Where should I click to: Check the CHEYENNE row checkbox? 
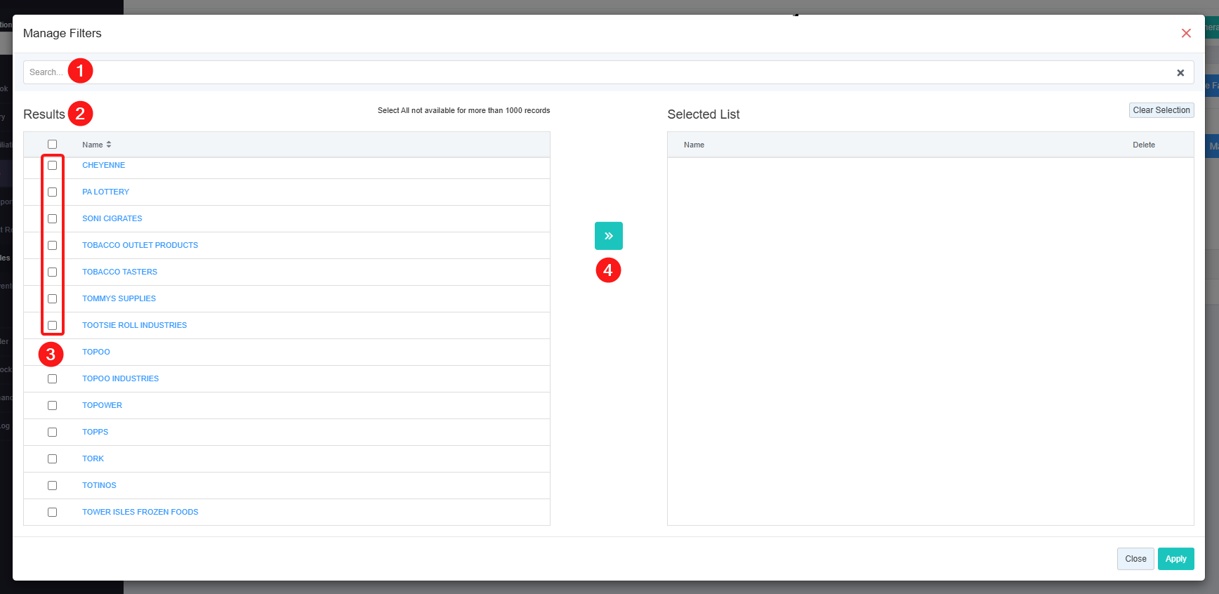pos(52,166)
